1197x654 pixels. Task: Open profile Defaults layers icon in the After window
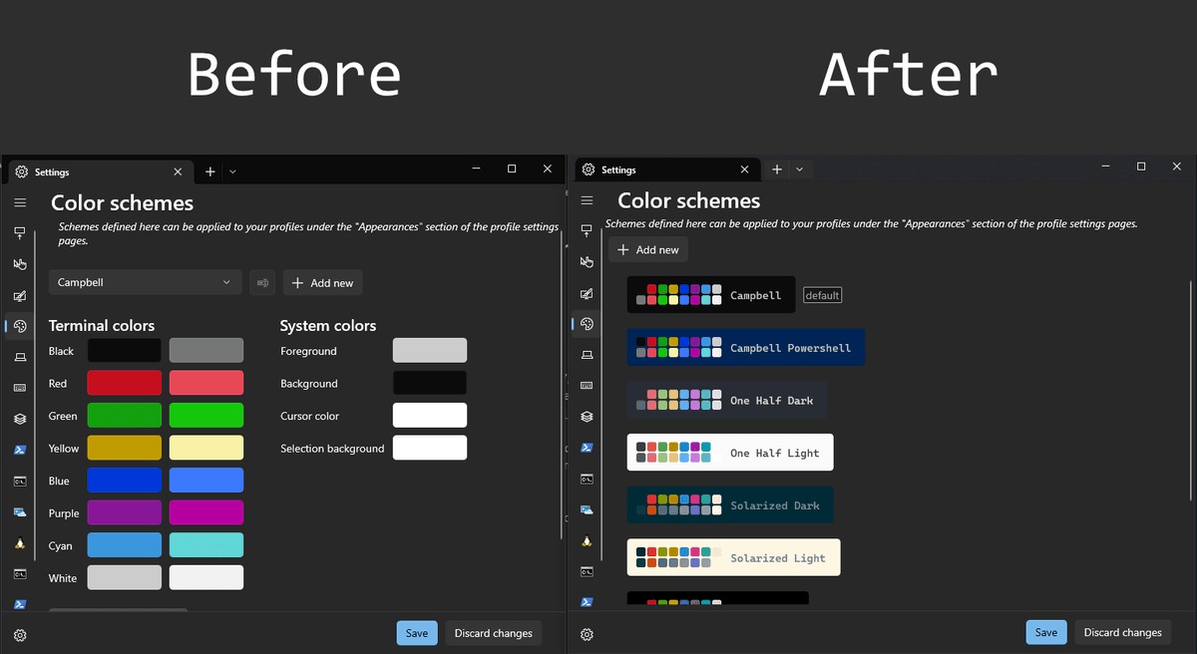tap(587, 417)
